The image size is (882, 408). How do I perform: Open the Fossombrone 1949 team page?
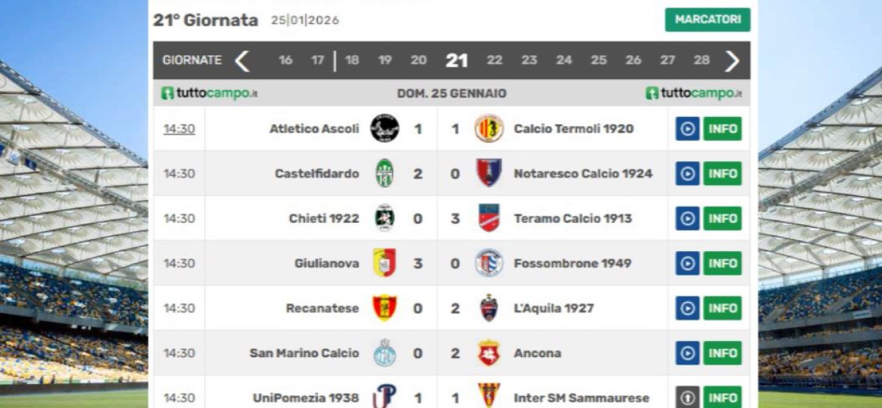click(572, 263)
